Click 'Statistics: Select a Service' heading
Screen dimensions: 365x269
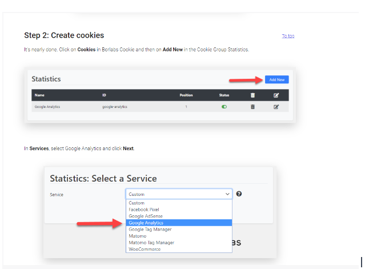click(103, 179)
